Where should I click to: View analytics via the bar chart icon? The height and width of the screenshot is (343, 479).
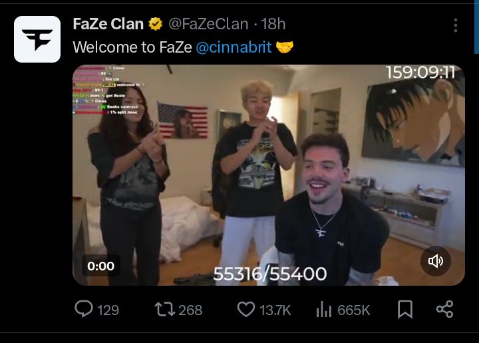(x=324, y=309)
